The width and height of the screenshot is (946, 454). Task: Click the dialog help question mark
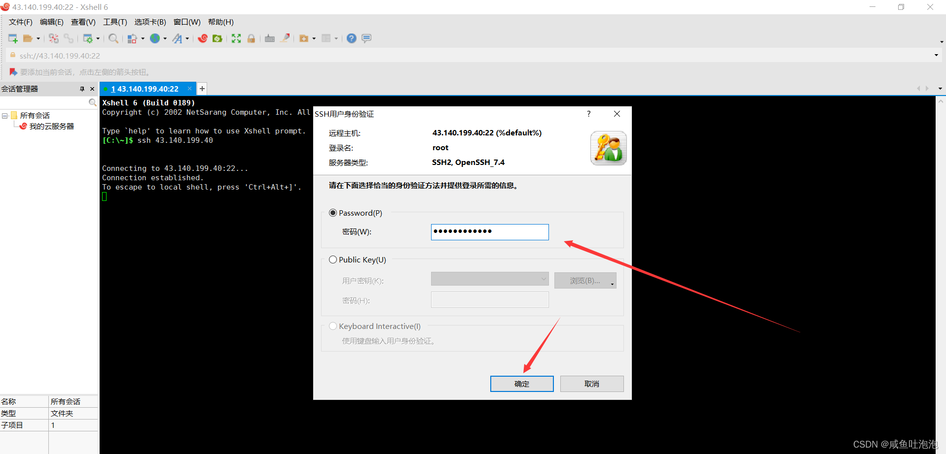pyautogui.click(x=588, y=114)
